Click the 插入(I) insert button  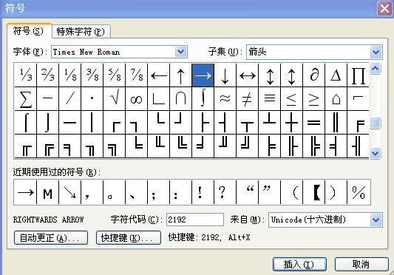(299, 264)
